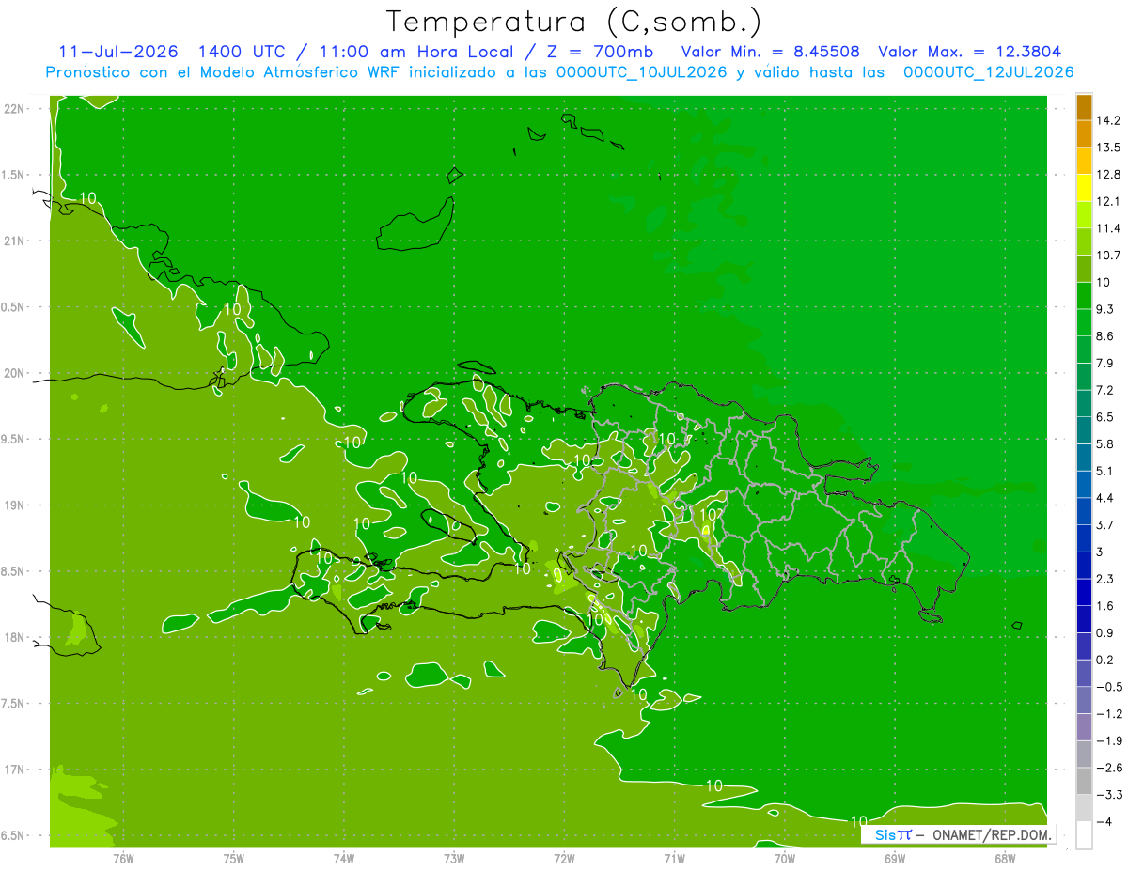Click the -2.6 value on the color scale
The image size is (1128, 871).
1109,768
